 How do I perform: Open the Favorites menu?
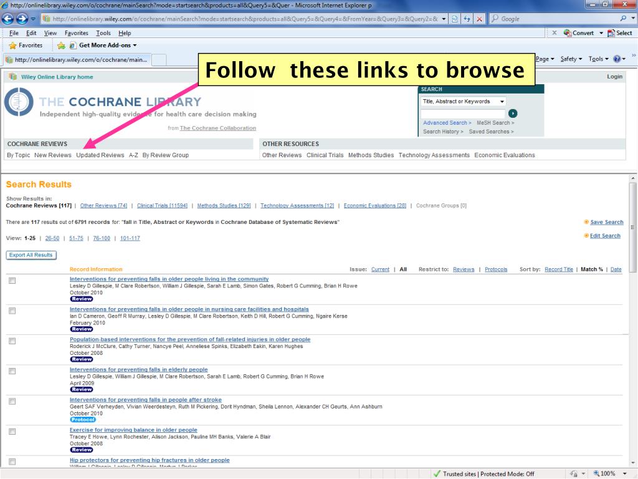pyautogui.click(x=76, y=33)
